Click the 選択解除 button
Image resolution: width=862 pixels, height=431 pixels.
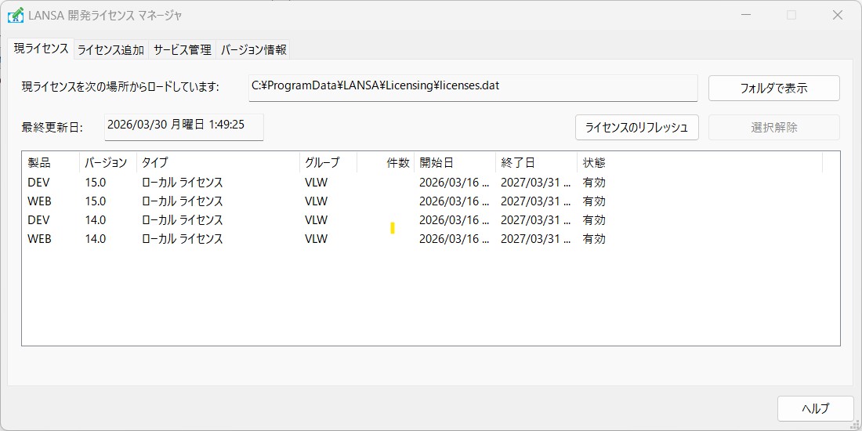(x=773, y=127)
